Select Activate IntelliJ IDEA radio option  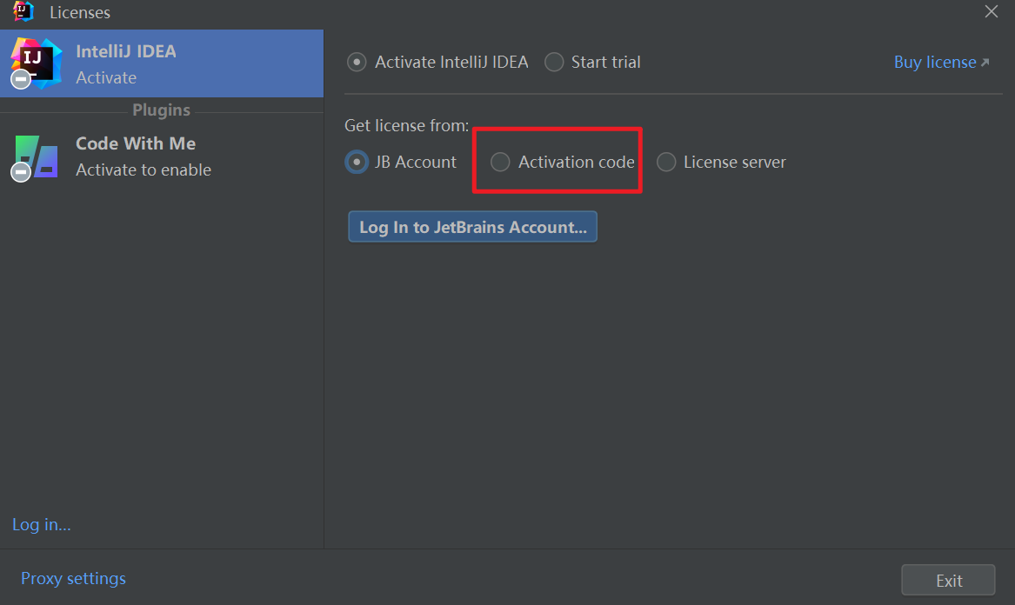point(357,63)
